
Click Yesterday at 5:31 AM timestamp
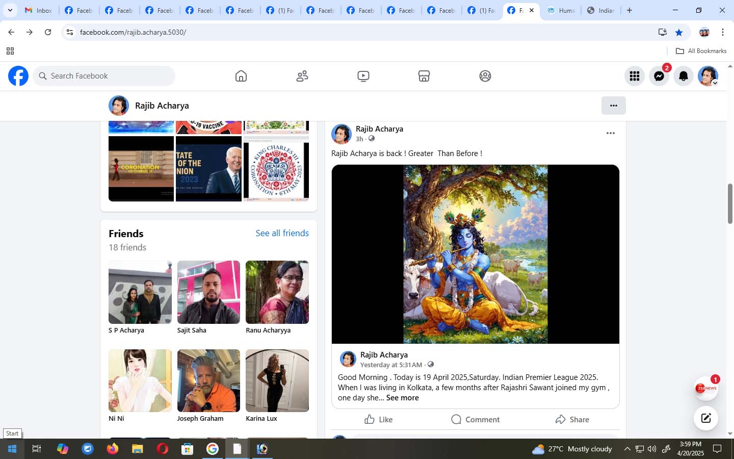click(x=391, y=365)
